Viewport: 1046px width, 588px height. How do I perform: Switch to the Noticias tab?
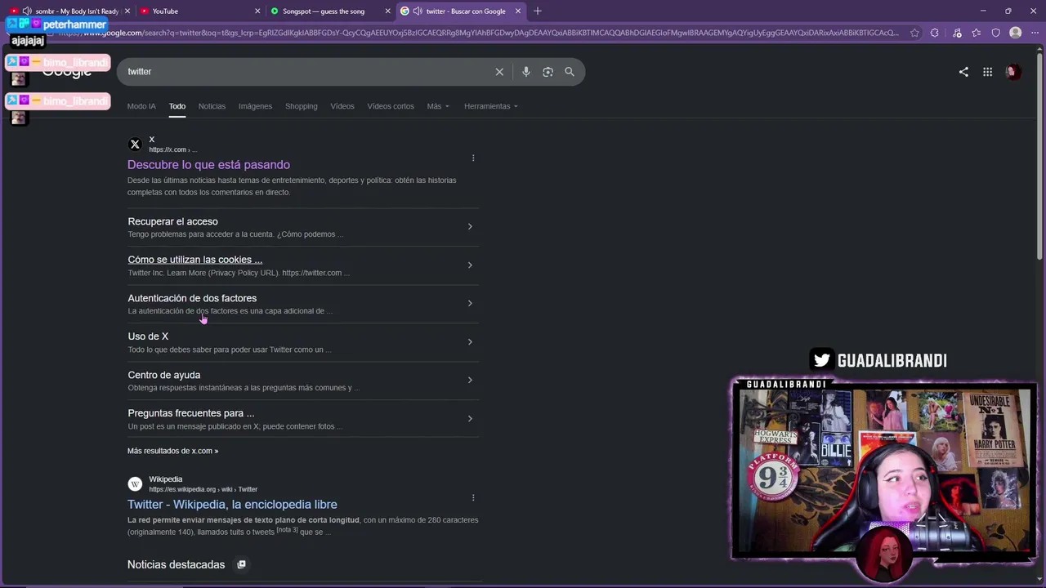click(212, 106)
